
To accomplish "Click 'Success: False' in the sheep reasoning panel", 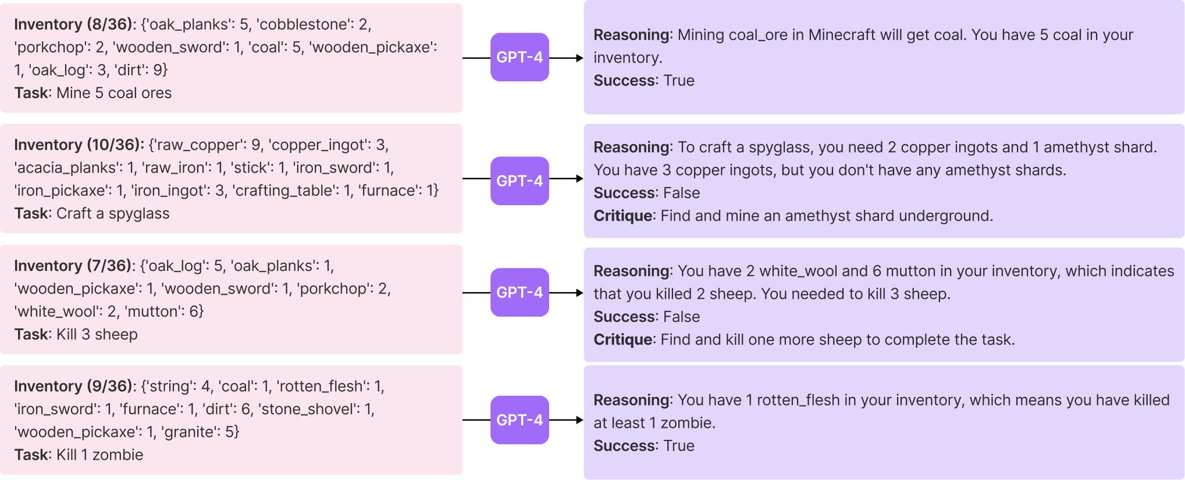I will coord(647,317).
